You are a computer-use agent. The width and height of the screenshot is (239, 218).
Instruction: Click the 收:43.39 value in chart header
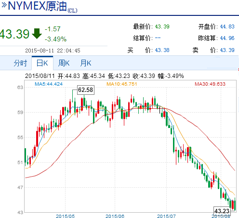point(144,76)
